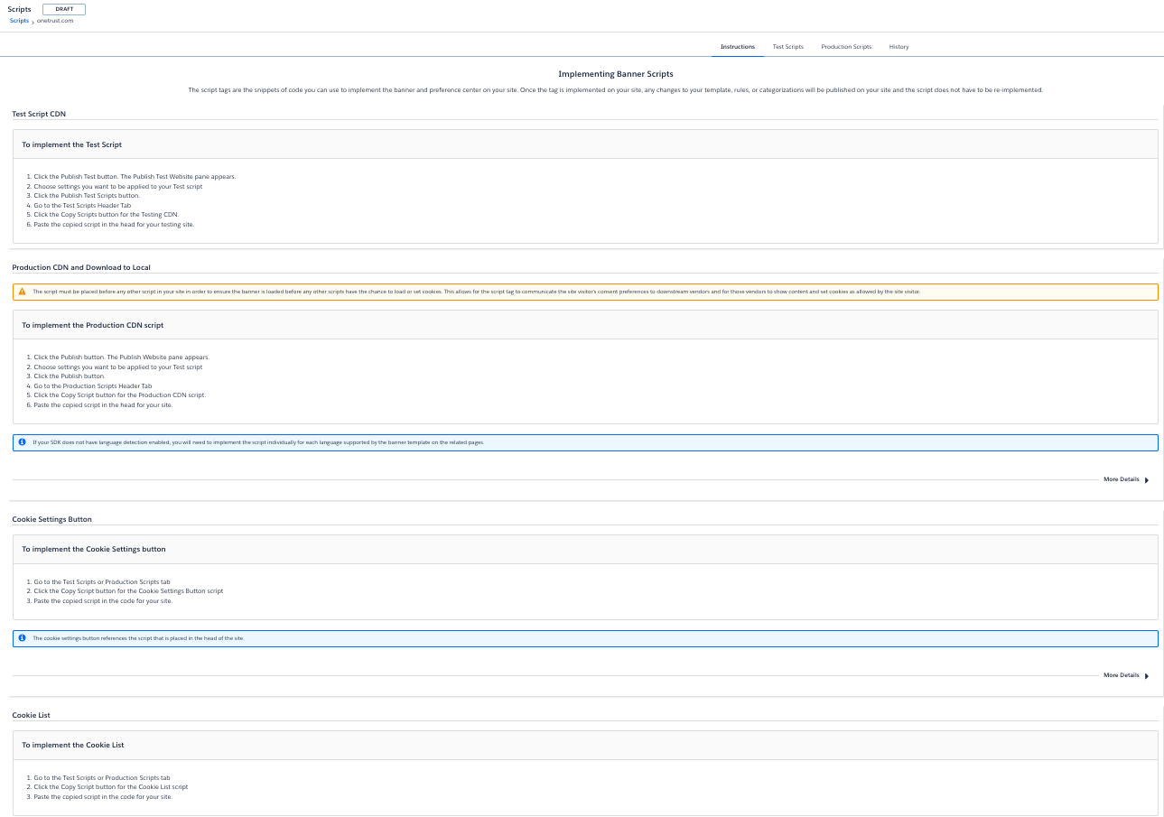Click info icon in language detection notice
This screenshot has height=817, width=1164.
pos(23,442)
